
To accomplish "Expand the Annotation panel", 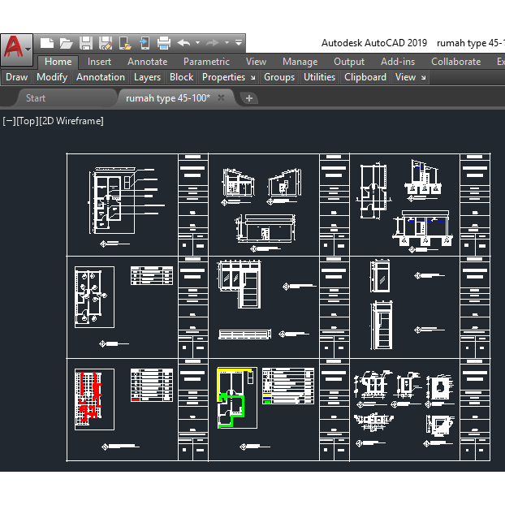I will tap(101, 77).
